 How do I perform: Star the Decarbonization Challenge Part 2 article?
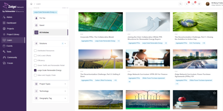click(120, 52)
